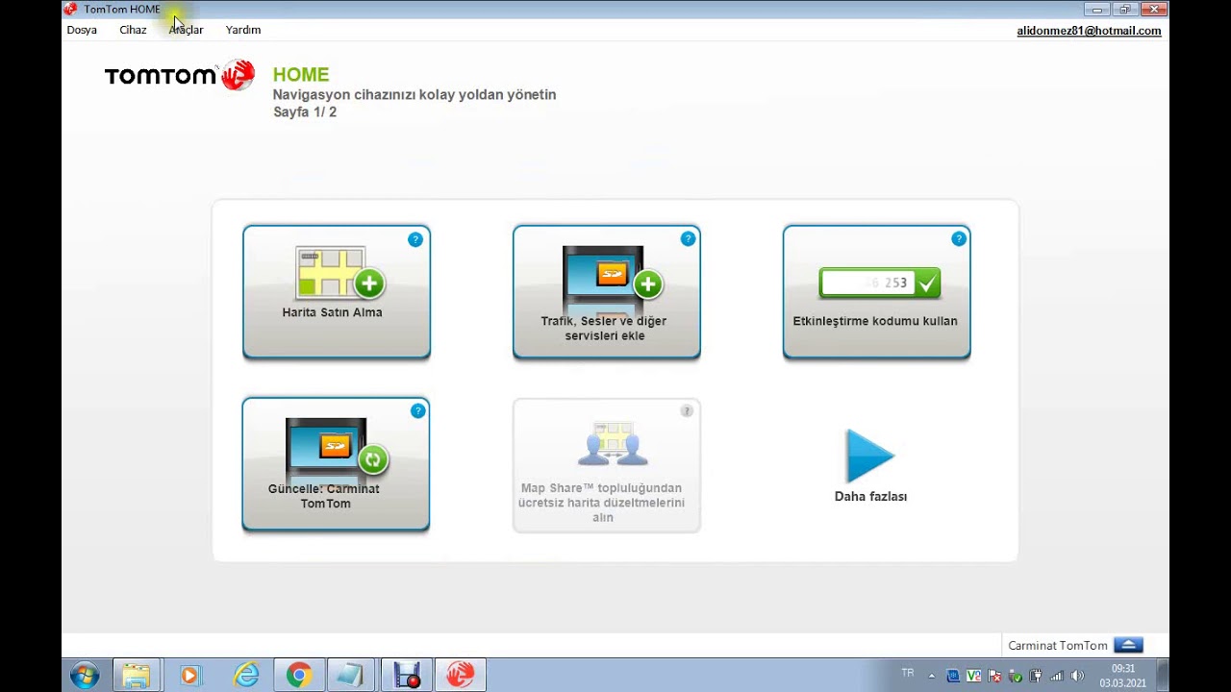Screen dimensions: 1231x692
Task: Click the Carminat TomTom device label
Action: [1058, 646]
